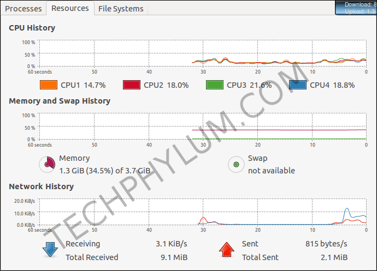Click the Memory pie chart icon
Screen dimensions: 377x271
(48, 164)
